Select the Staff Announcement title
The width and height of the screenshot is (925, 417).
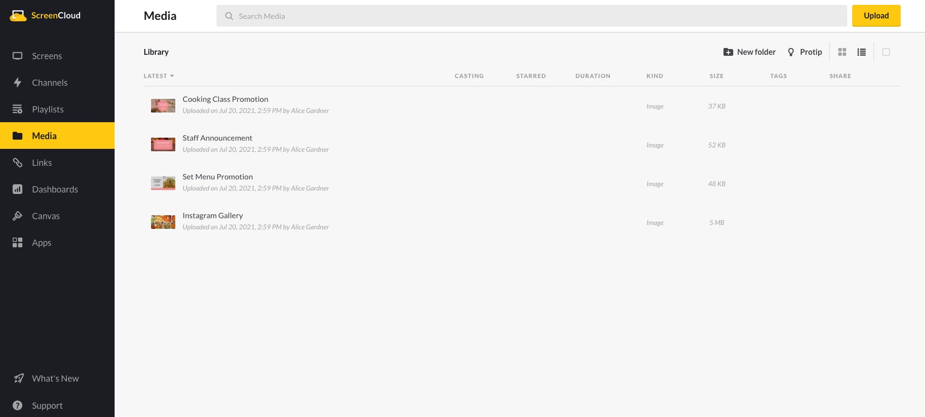tap(218, 138)
